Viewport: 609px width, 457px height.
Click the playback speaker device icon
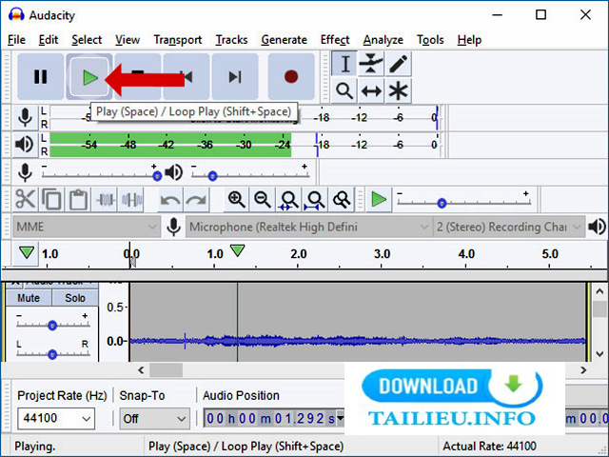(597, 227)
